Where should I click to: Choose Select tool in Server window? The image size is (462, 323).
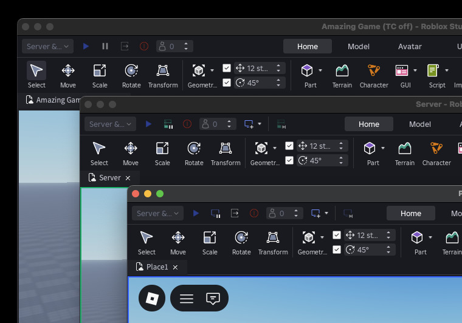click(x=99, y=152)
